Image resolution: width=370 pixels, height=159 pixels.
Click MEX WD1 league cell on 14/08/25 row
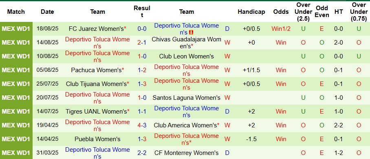click(16, 43)
